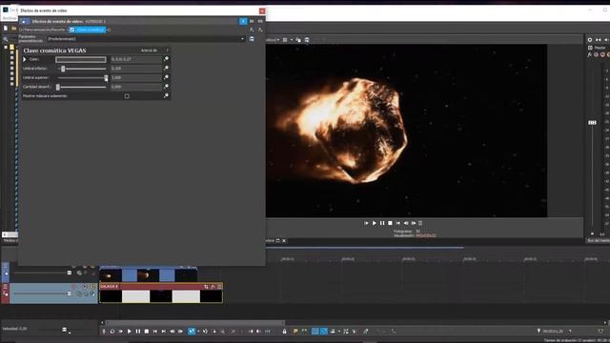Click the new project icon in the main toolbar
610x343 pixels.
tap(6, 29)
